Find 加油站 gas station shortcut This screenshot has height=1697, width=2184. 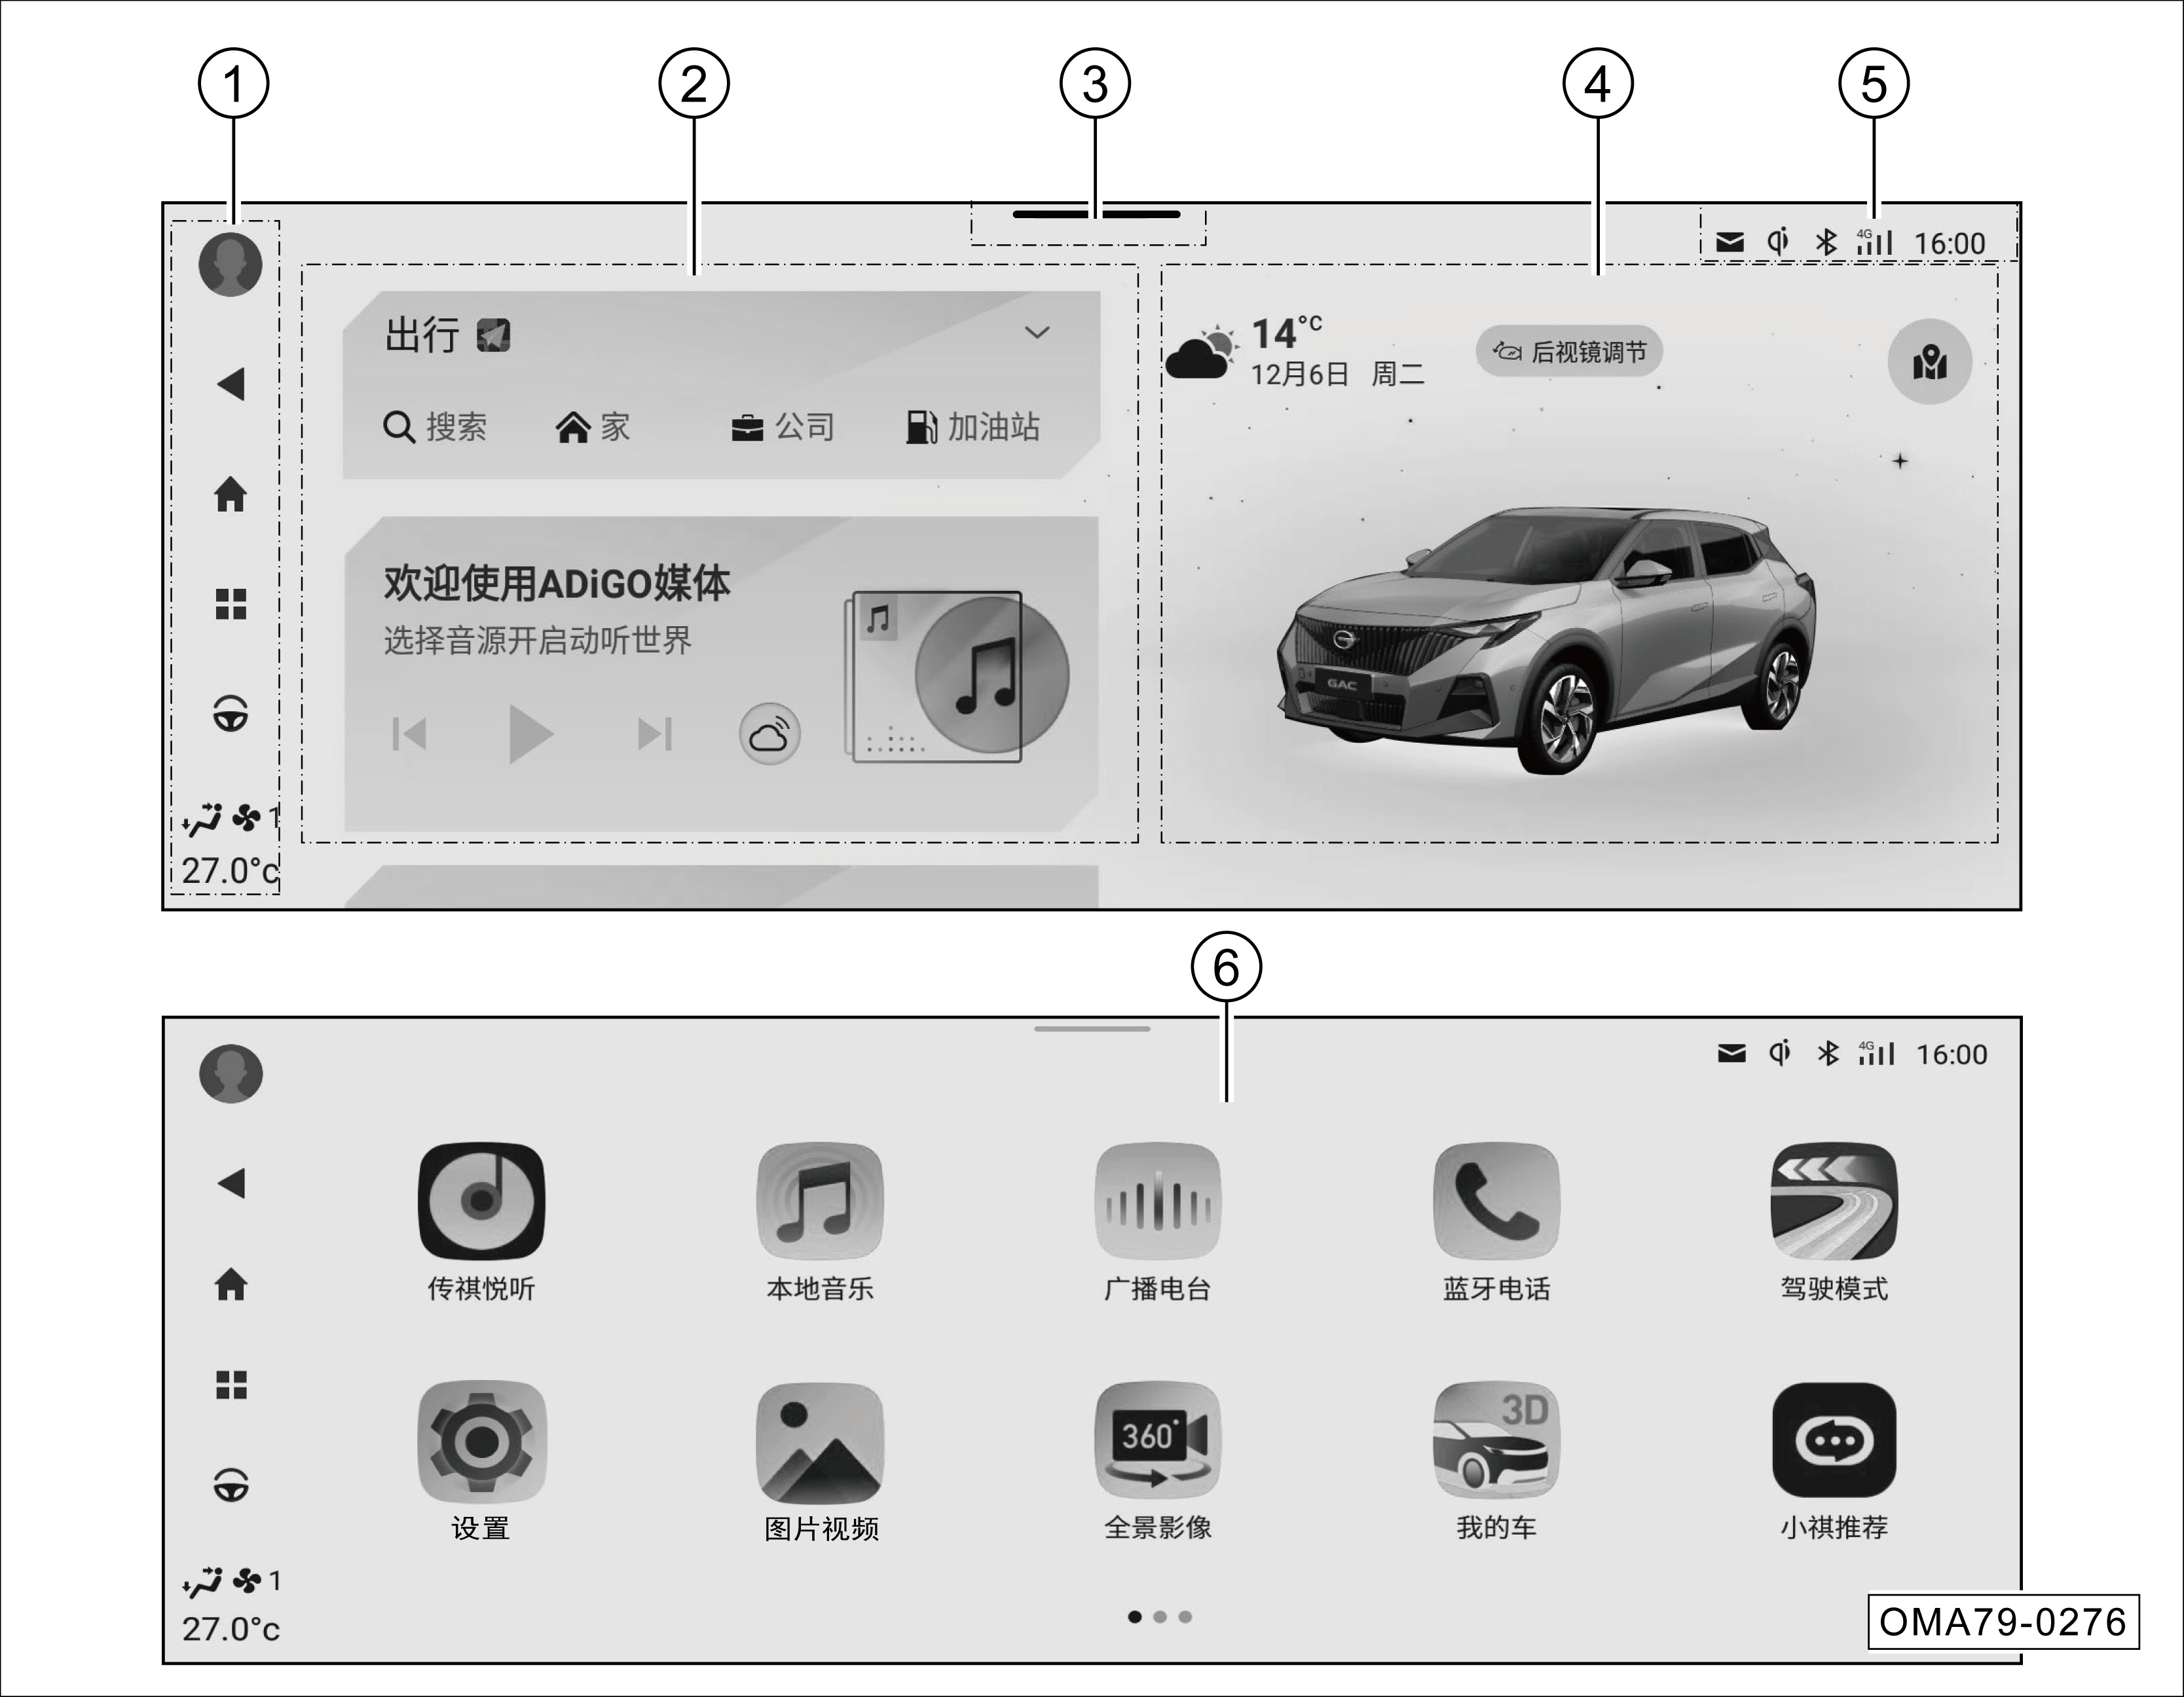[x=973, y=427]
